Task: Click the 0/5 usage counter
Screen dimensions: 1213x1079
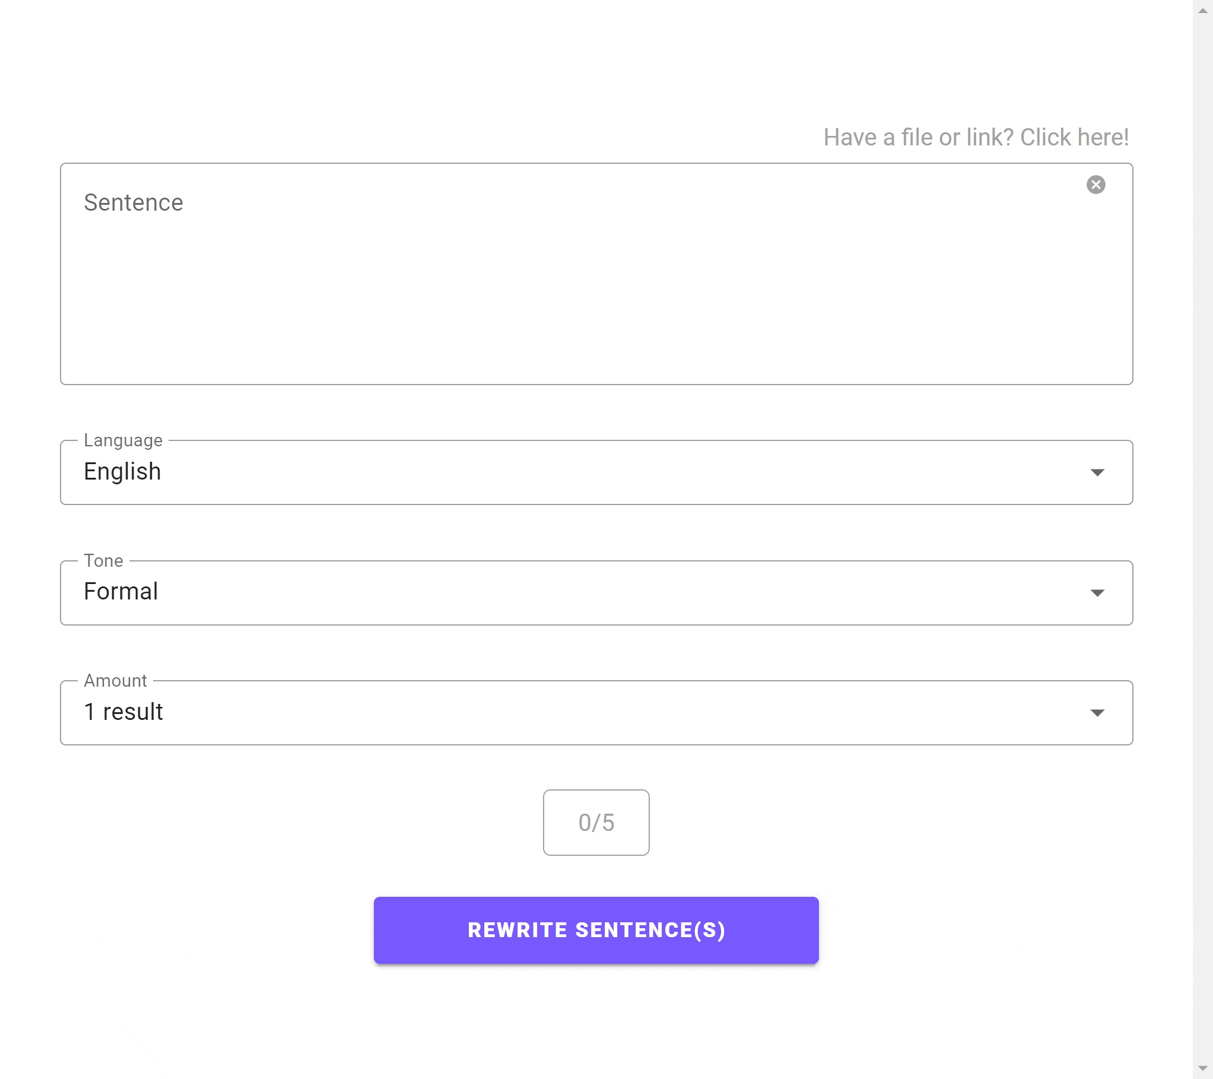Action: [595, 822]
